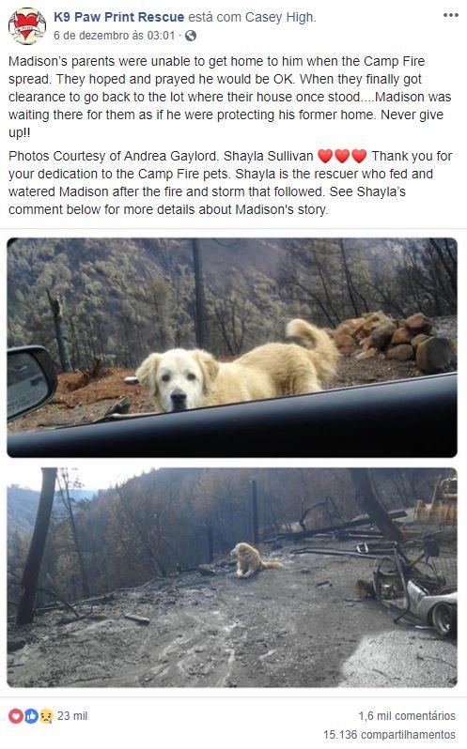The image size is (467, 749).
Task: Click the post text about Madison's parents
Action: coord(230,97)
